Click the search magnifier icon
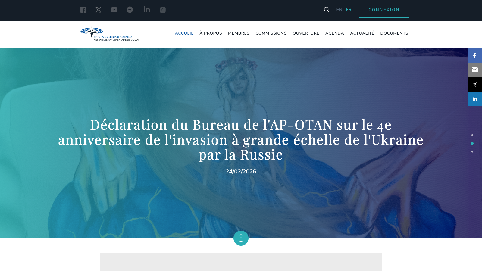The image size is (482, 271). coord(327,10)
